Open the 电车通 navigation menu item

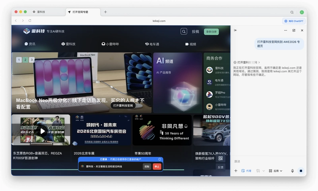pos(152,44)
